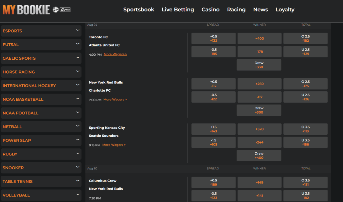The height and width of the screenshot is (202, 343).
Task: Bet Under 3.5 at -182
Action: coord(306,196)
